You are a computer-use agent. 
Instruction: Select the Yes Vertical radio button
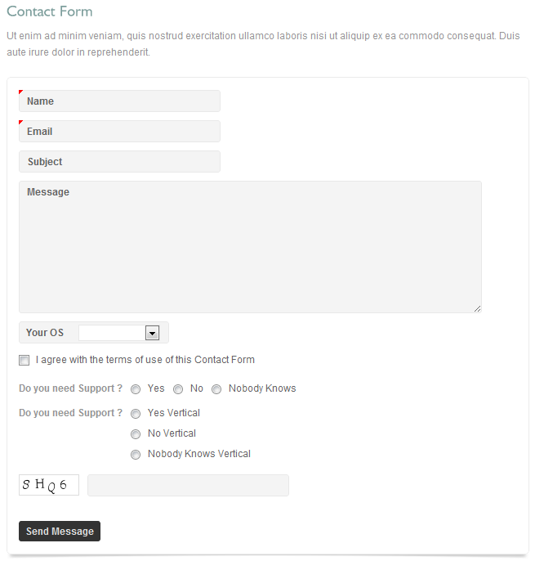(x=136, y=414)
